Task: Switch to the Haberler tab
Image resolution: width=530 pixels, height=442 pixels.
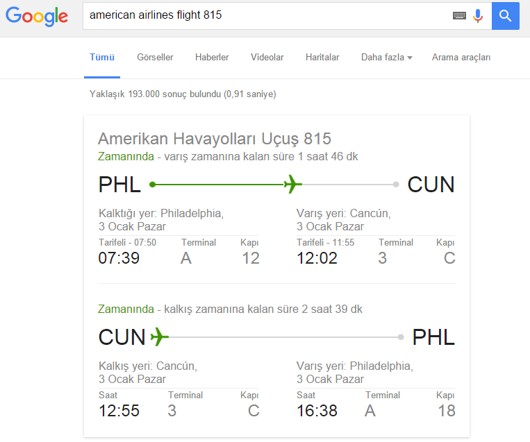Action: [212, 58]
